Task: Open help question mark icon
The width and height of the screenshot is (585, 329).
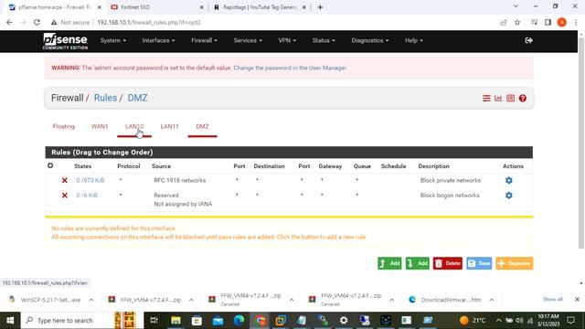Action: 523,98
